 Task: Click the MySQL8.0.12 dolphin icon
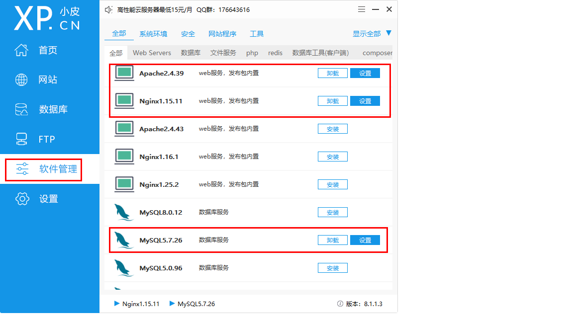coord(123,212)
